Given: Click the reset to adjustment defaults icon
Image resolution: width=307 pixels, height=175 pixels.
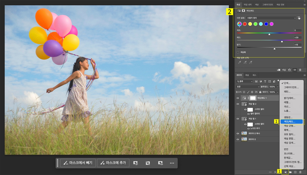Looking at the screenshot, I should click(289, 70).
